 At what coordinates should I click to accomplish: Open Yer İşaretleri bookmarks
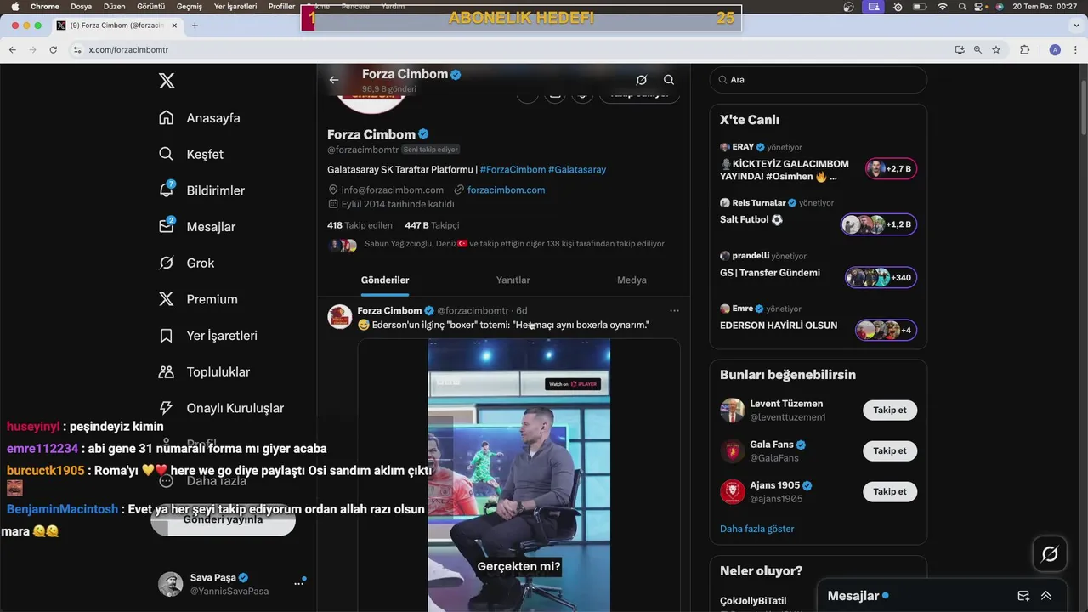pyautogui.click(x=208, y=336)
